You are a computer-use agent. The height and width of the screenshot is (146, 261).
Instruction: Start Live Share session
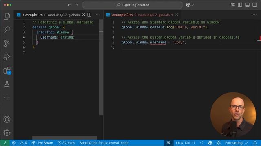[x=42, y=143]
